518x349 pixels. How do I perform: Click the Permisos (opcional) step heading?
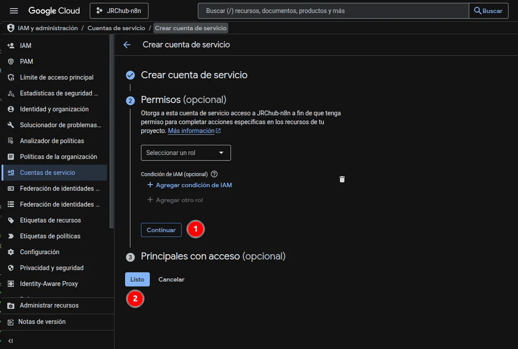coord(183,100)
